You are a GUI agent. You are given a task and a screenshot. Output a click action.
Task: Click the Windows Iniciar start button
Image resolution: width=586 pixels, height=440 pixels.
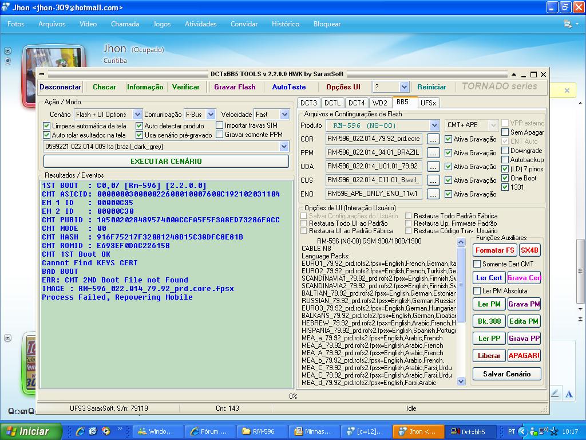click(31, 431)
